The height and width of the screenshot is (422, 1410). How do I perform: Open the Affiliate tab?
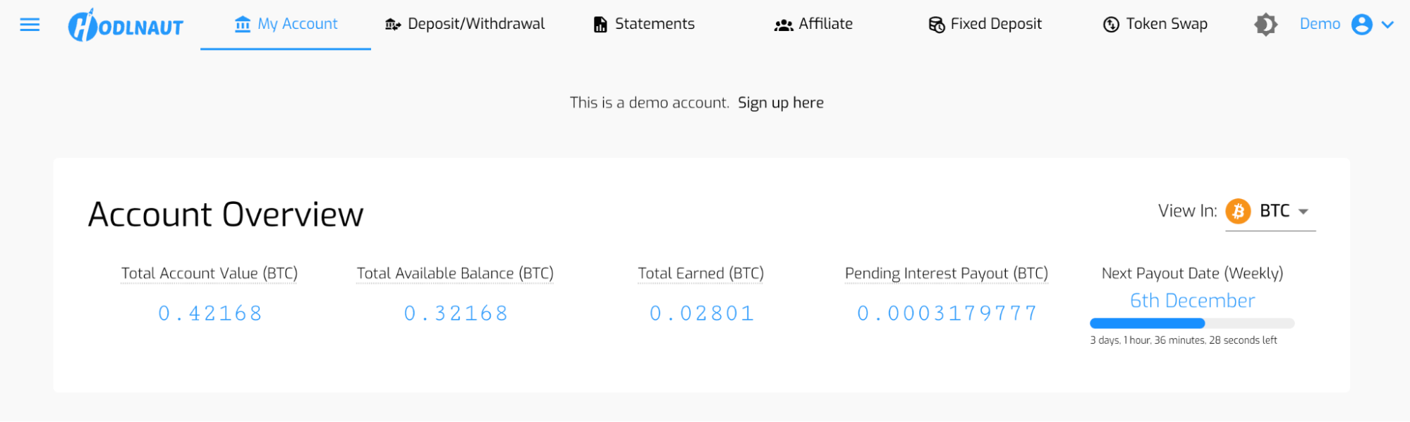tap(825, 24)
